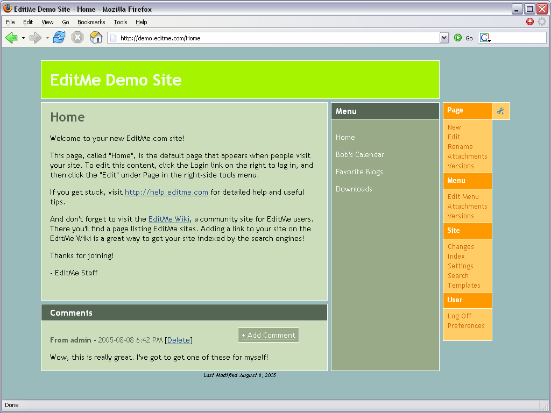Click the orange Site section header
Screen dimensions: 551x413
click(x=468, y=231)
